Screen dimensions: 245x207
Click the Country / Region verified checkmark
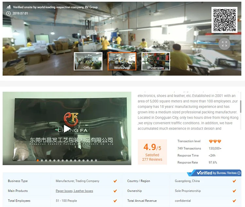pos(234,181)
